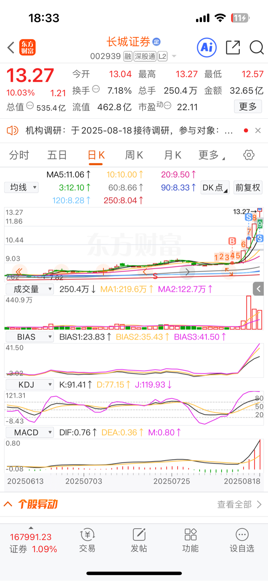Open the 功能 functions icon
The width and height of the screenshot is (268, 581).
tap(191, 540)
